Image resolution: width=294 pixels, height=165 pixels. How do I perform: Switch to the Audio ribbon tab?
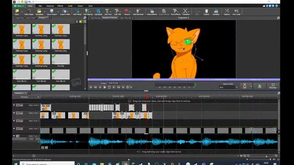[70, 6]
